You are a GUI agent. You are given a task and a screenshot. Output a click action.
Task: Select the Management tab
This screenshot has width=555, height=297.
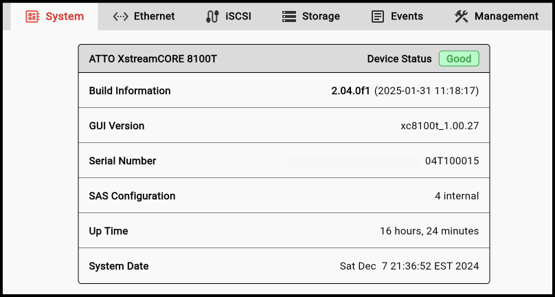[506, 16]
